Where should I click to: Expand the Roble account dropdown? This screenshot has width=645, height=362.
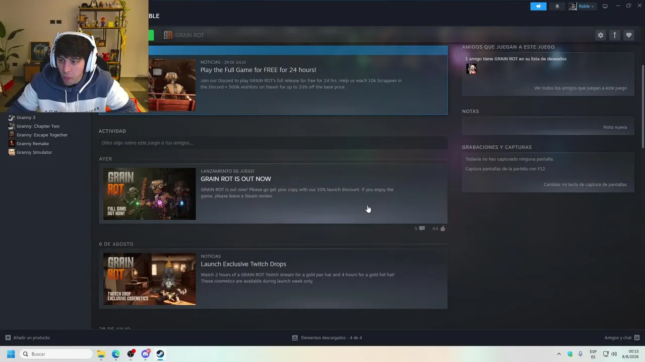click(586, 6)
